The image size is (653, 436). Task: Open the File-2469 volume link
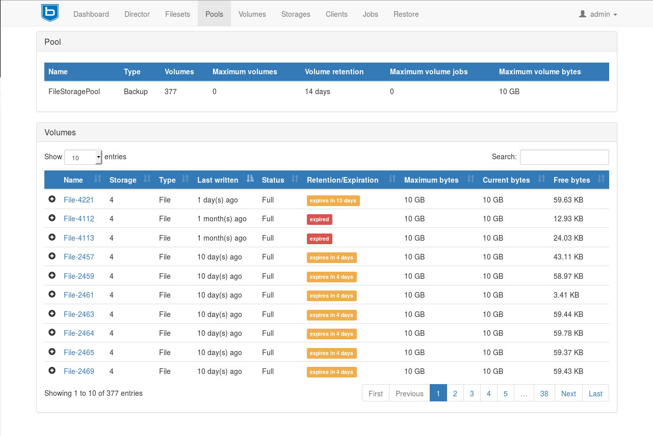pyautogui.click(x=79, y=371)
